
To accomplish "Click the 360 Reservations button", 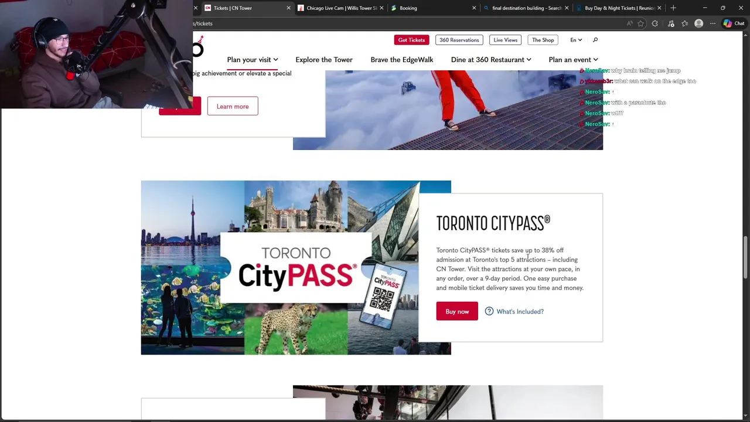I will coord(459,40).
